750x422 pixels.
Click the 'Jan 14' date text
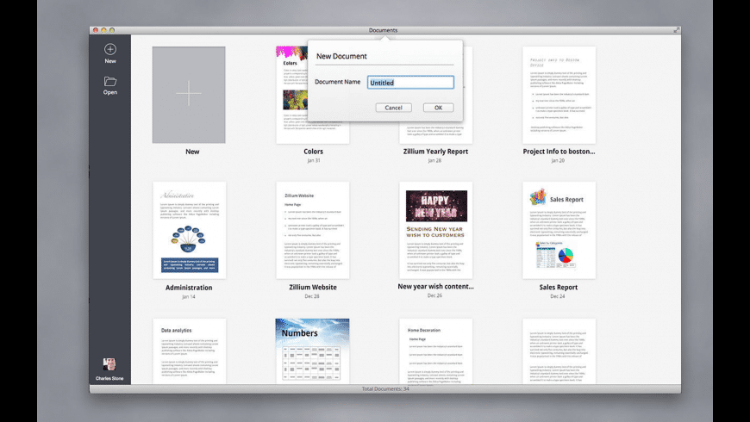189,297
